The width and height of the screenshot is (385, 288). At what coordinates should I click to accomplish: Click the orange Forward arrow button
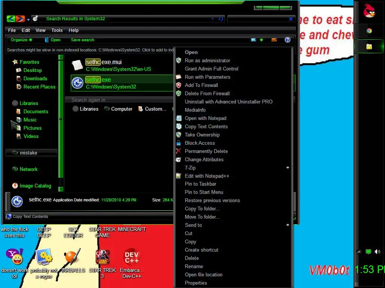20,19
